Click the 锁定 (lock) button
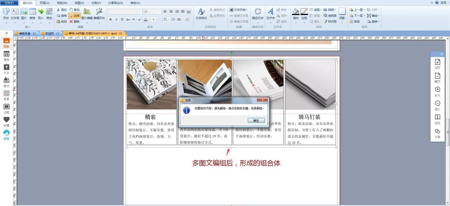 [355, 22]
